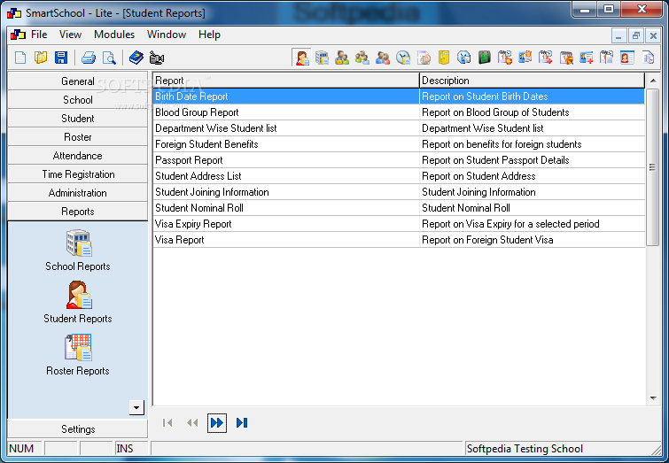Click the man-and-woman pair toolbar icon
The image size is (669, 463).
pos(383,58)
